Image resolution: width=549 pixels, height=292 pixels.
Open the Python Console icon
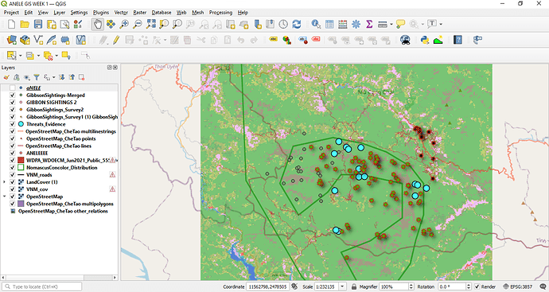425,40
